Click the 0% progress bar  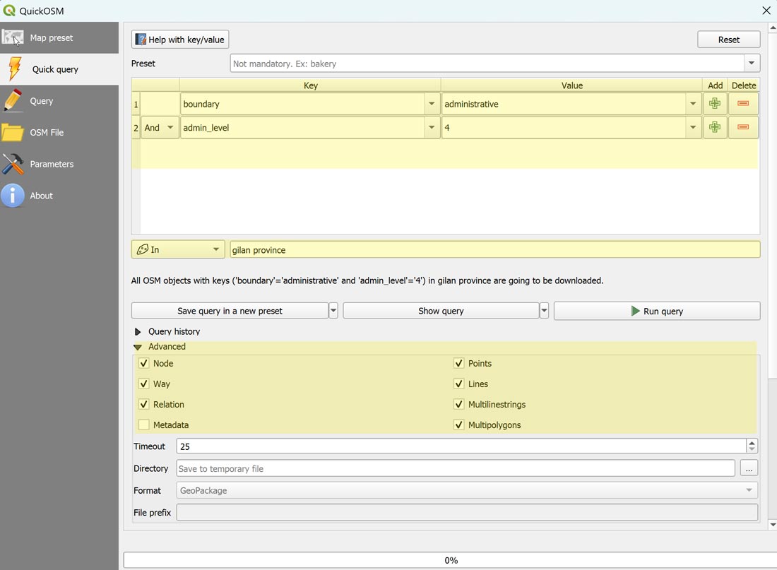450,561
